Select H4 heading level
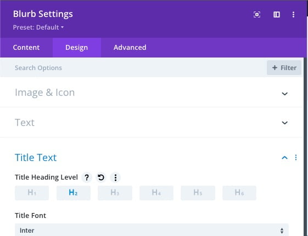 (156, 193)
